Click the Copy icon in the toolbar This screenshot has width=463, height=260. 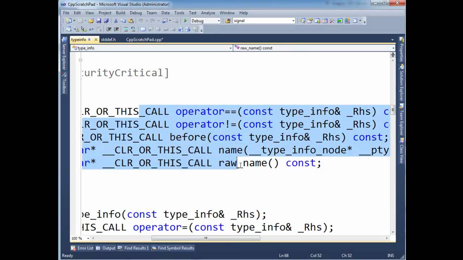coord(123,21)
